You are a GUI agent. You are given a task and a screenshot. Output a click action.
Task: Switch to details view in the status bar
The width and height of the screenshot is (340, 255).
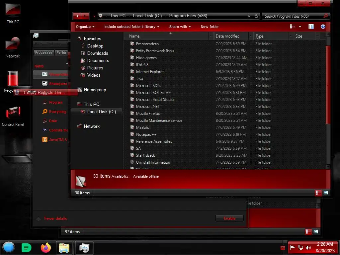click(318, 193)
